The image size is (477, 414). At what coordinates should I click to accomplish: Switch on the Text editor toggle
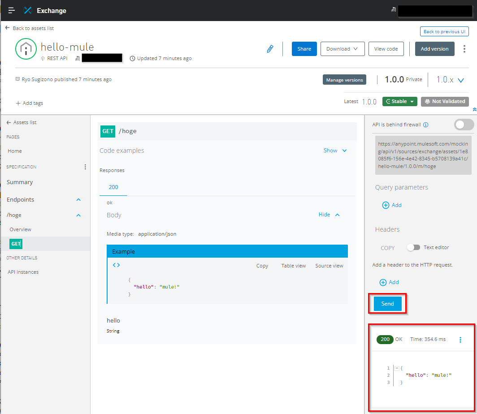pyautogui.click(x=413, y=247)
